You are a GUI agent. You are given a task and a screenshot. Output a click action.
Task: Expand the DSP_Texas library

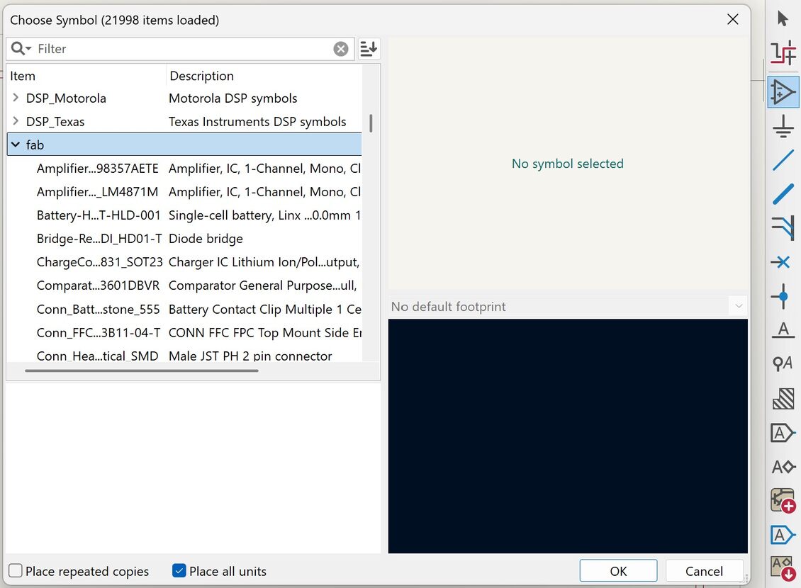click(16, 121)
